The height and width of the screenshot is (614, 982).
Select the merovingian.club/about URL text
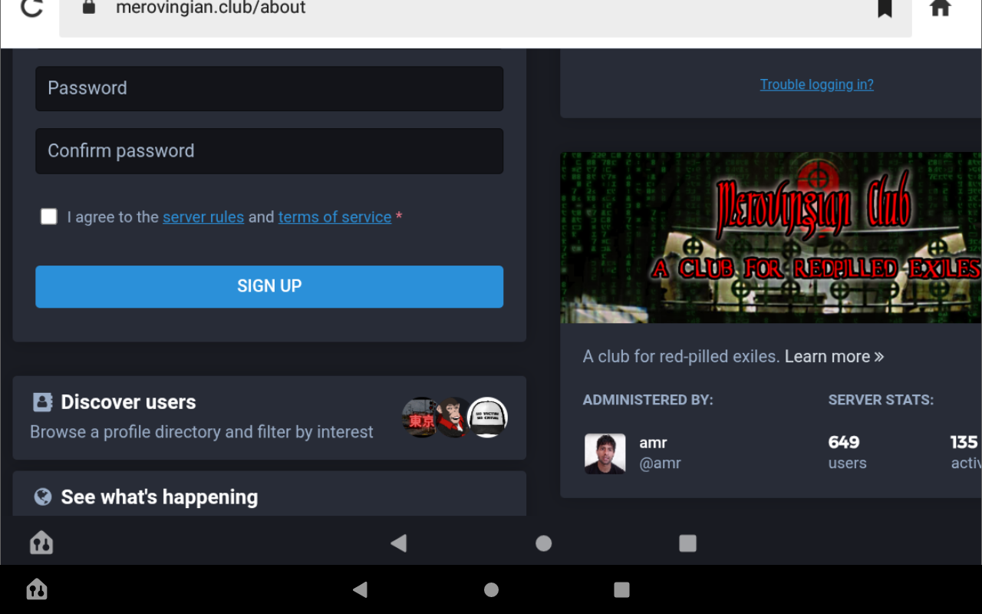[211, 8]
